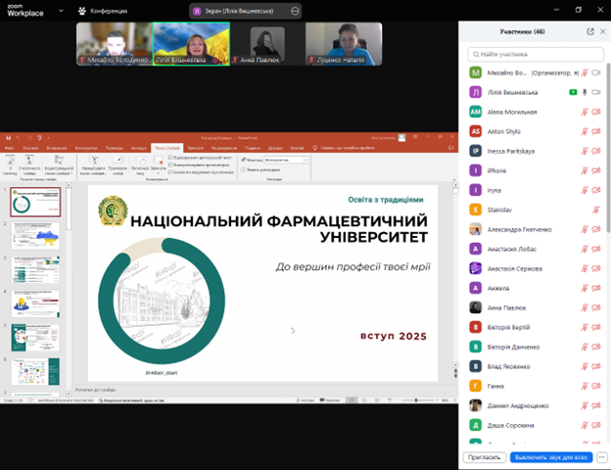
Task: Pop out the Zoom participants panel
Action: (590, 31)
